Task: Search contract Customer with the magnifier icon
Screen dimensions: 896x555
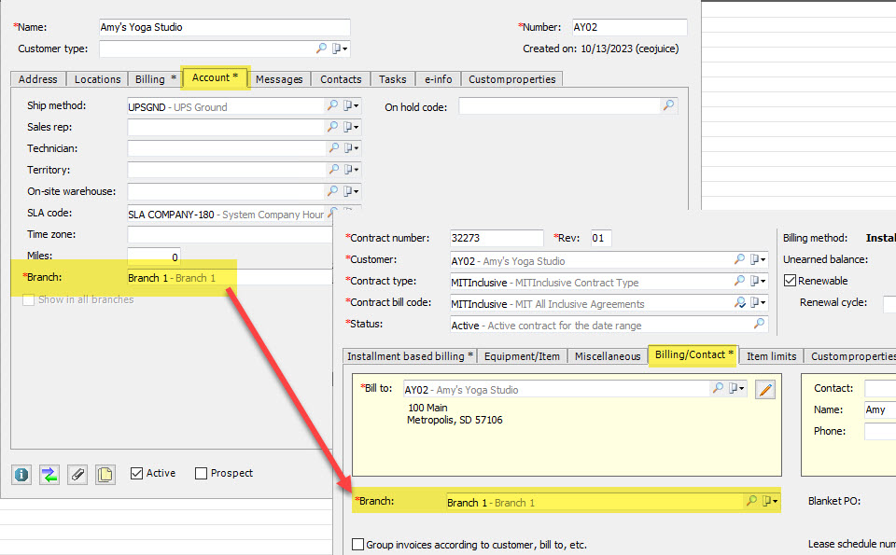Action: point(739,259)
